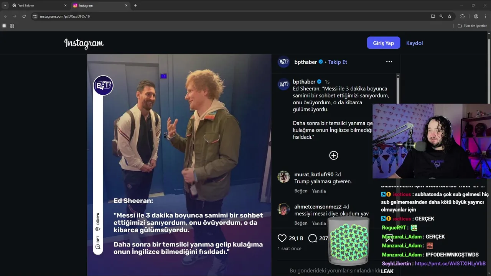Select the Instagram browser tab
The height and width of the screenshot is (276, 491).
point(101,5)
